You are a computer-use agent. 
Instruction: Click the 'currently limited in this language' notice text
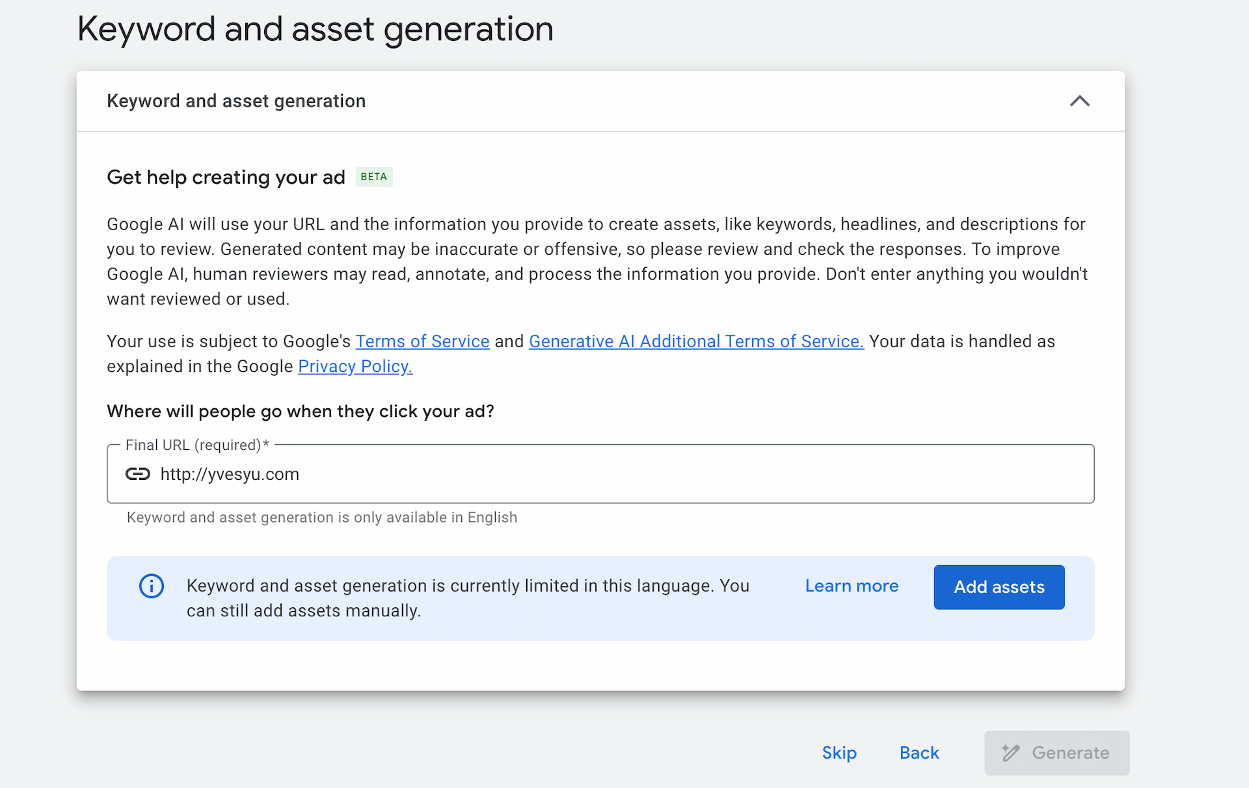click(x=468, y=598)
